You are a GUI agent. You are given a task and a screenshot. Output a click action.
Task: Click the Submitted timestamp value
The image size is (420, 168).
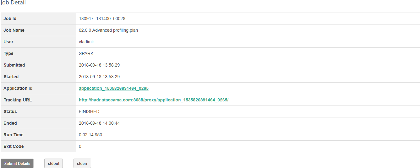point(99,65)
